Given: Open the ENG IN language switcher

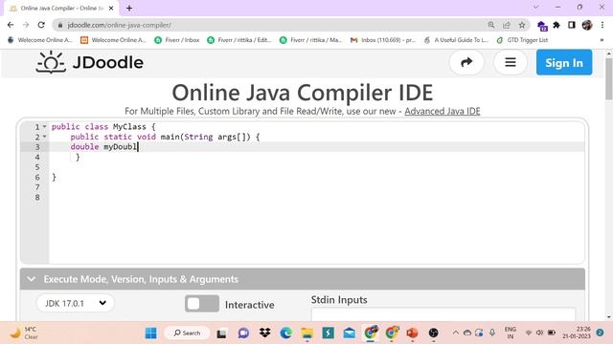Looking at the screenshot, I should [x=511, y=333].
